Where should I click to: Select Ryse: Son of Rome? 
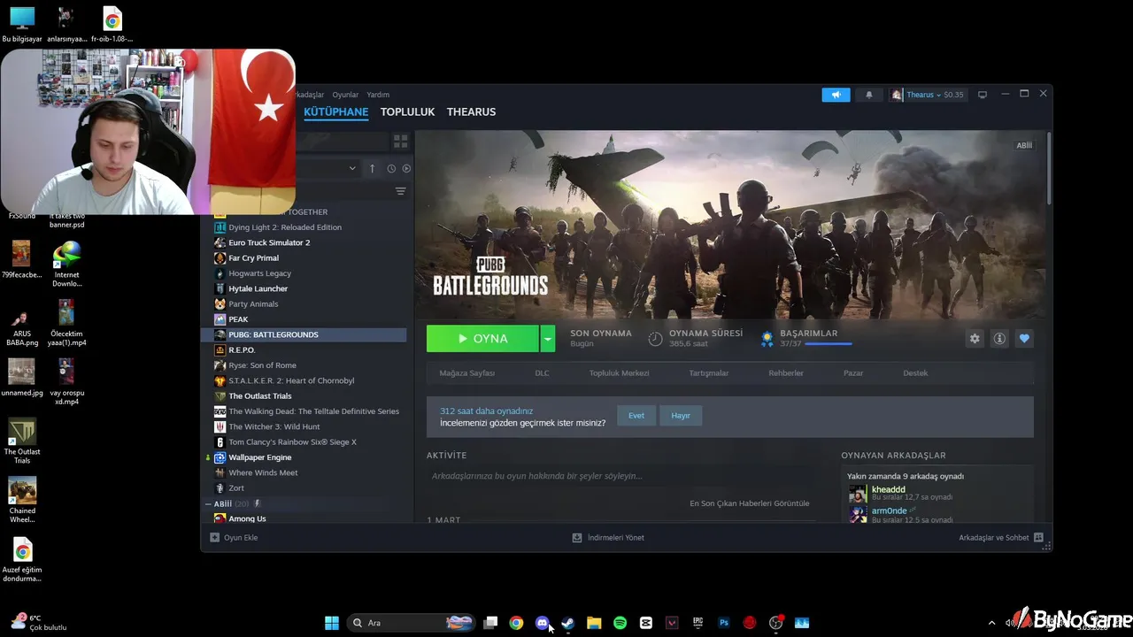(262, 365)
